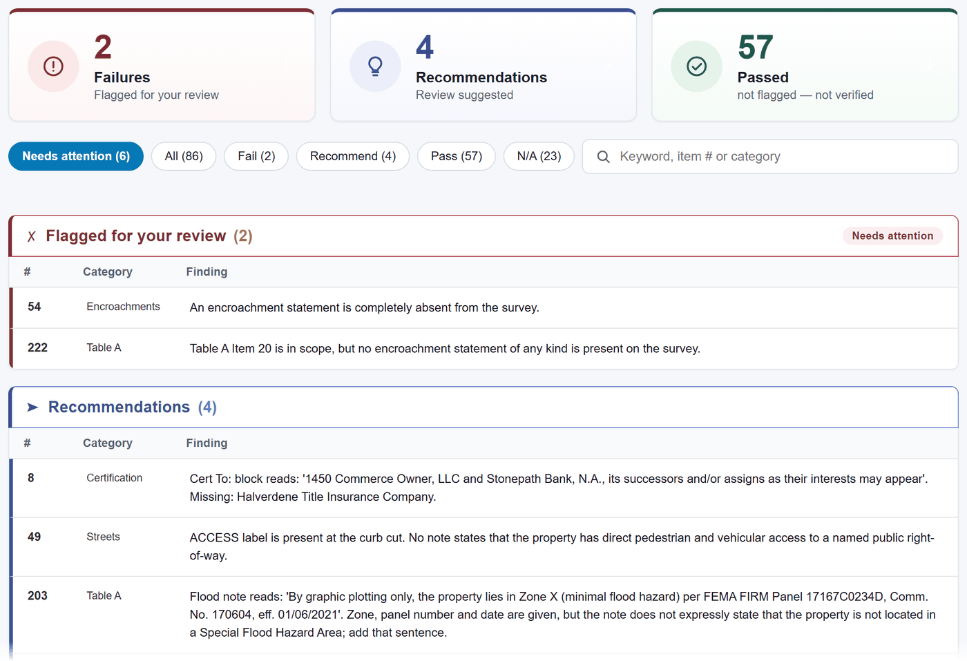Screen dimensions: 967x661
Task: Click the Certification category cell
Action: click(115, 478)
